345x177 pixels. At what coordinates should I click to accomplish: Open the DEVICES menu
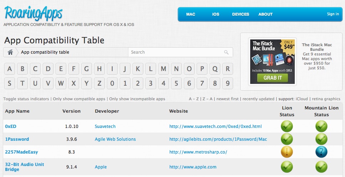241,14
